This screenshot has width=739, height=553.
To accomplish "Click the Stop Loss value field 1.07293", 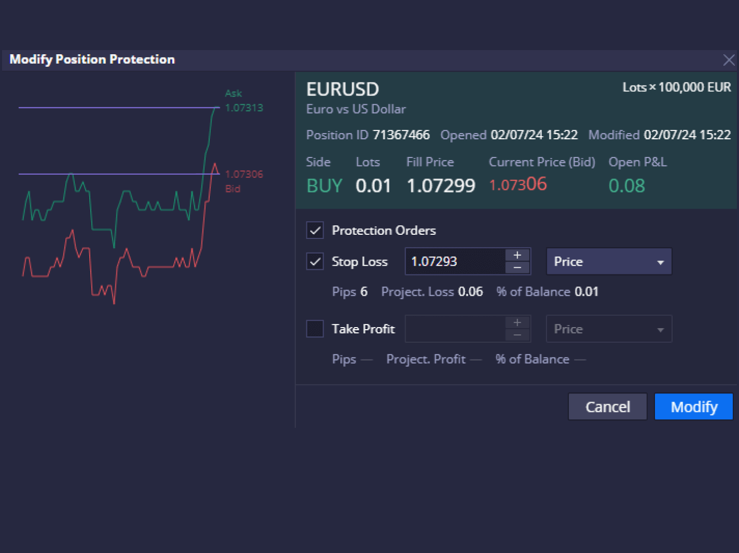I will coord(454,261).
